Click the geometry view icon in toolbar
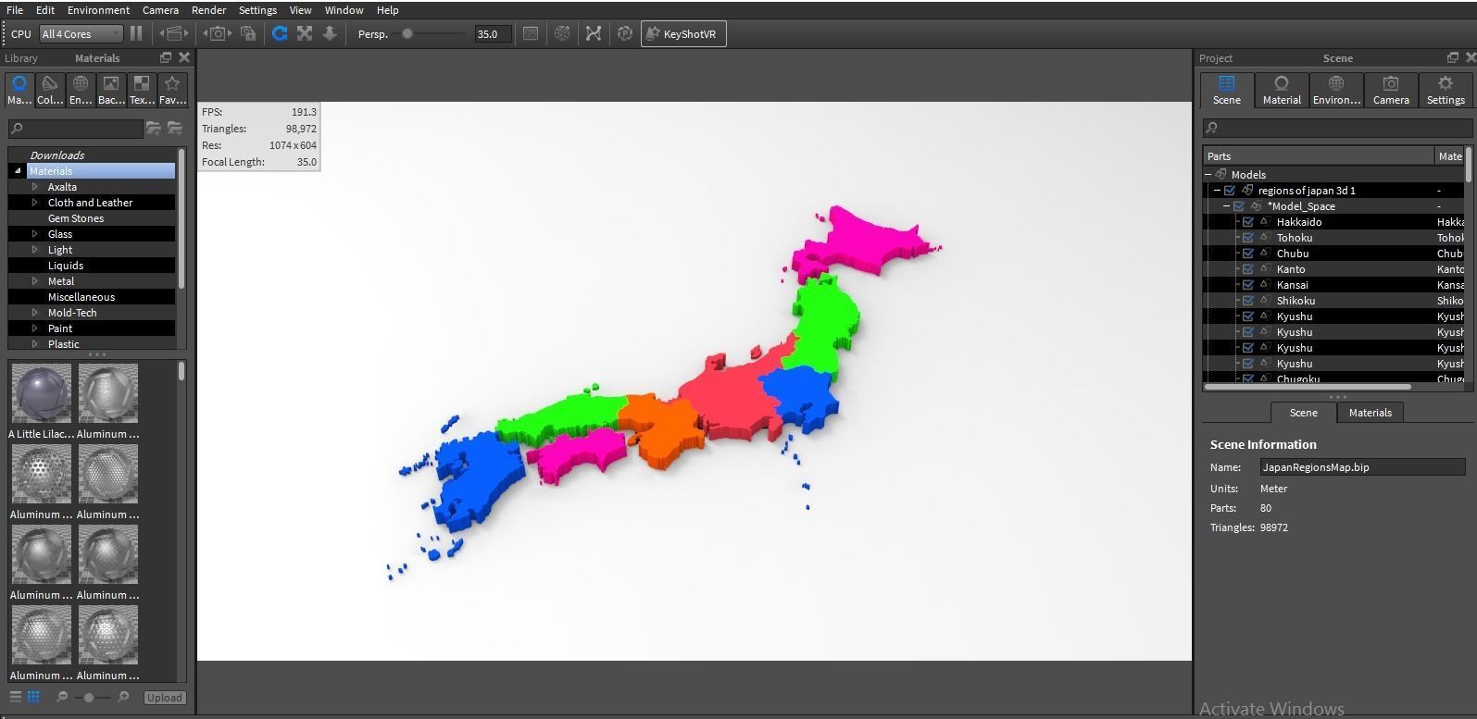Screen dimensions: 1477x719 pyautogui.click(x=562, y=33)
